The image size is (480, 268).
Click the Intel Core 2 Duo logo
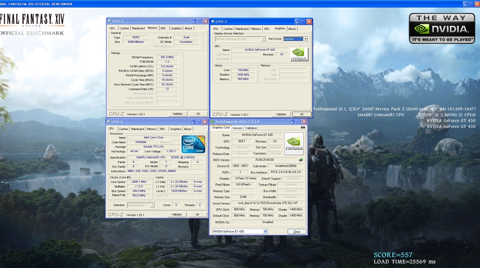[193, 144]
